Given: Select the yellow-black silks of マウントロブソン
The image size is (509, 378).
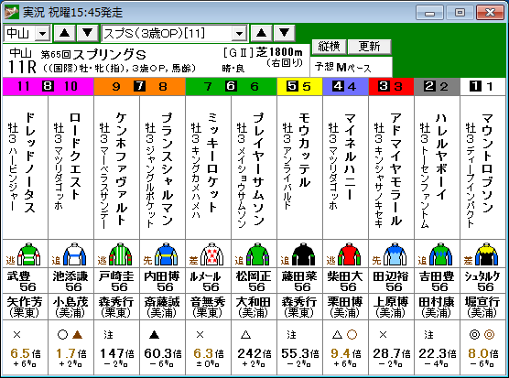Looking at the screenshot, I should (x=487, y=254).
